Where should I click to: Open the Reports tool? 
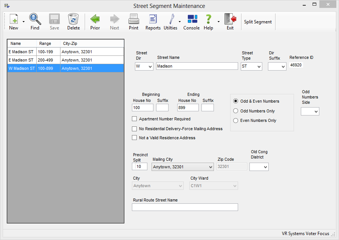coord(153,22)
